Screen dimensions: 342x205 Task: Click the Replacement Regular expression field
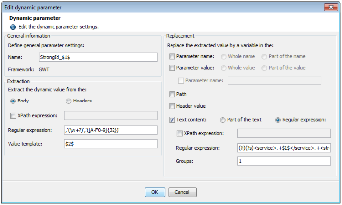point(284,148)
